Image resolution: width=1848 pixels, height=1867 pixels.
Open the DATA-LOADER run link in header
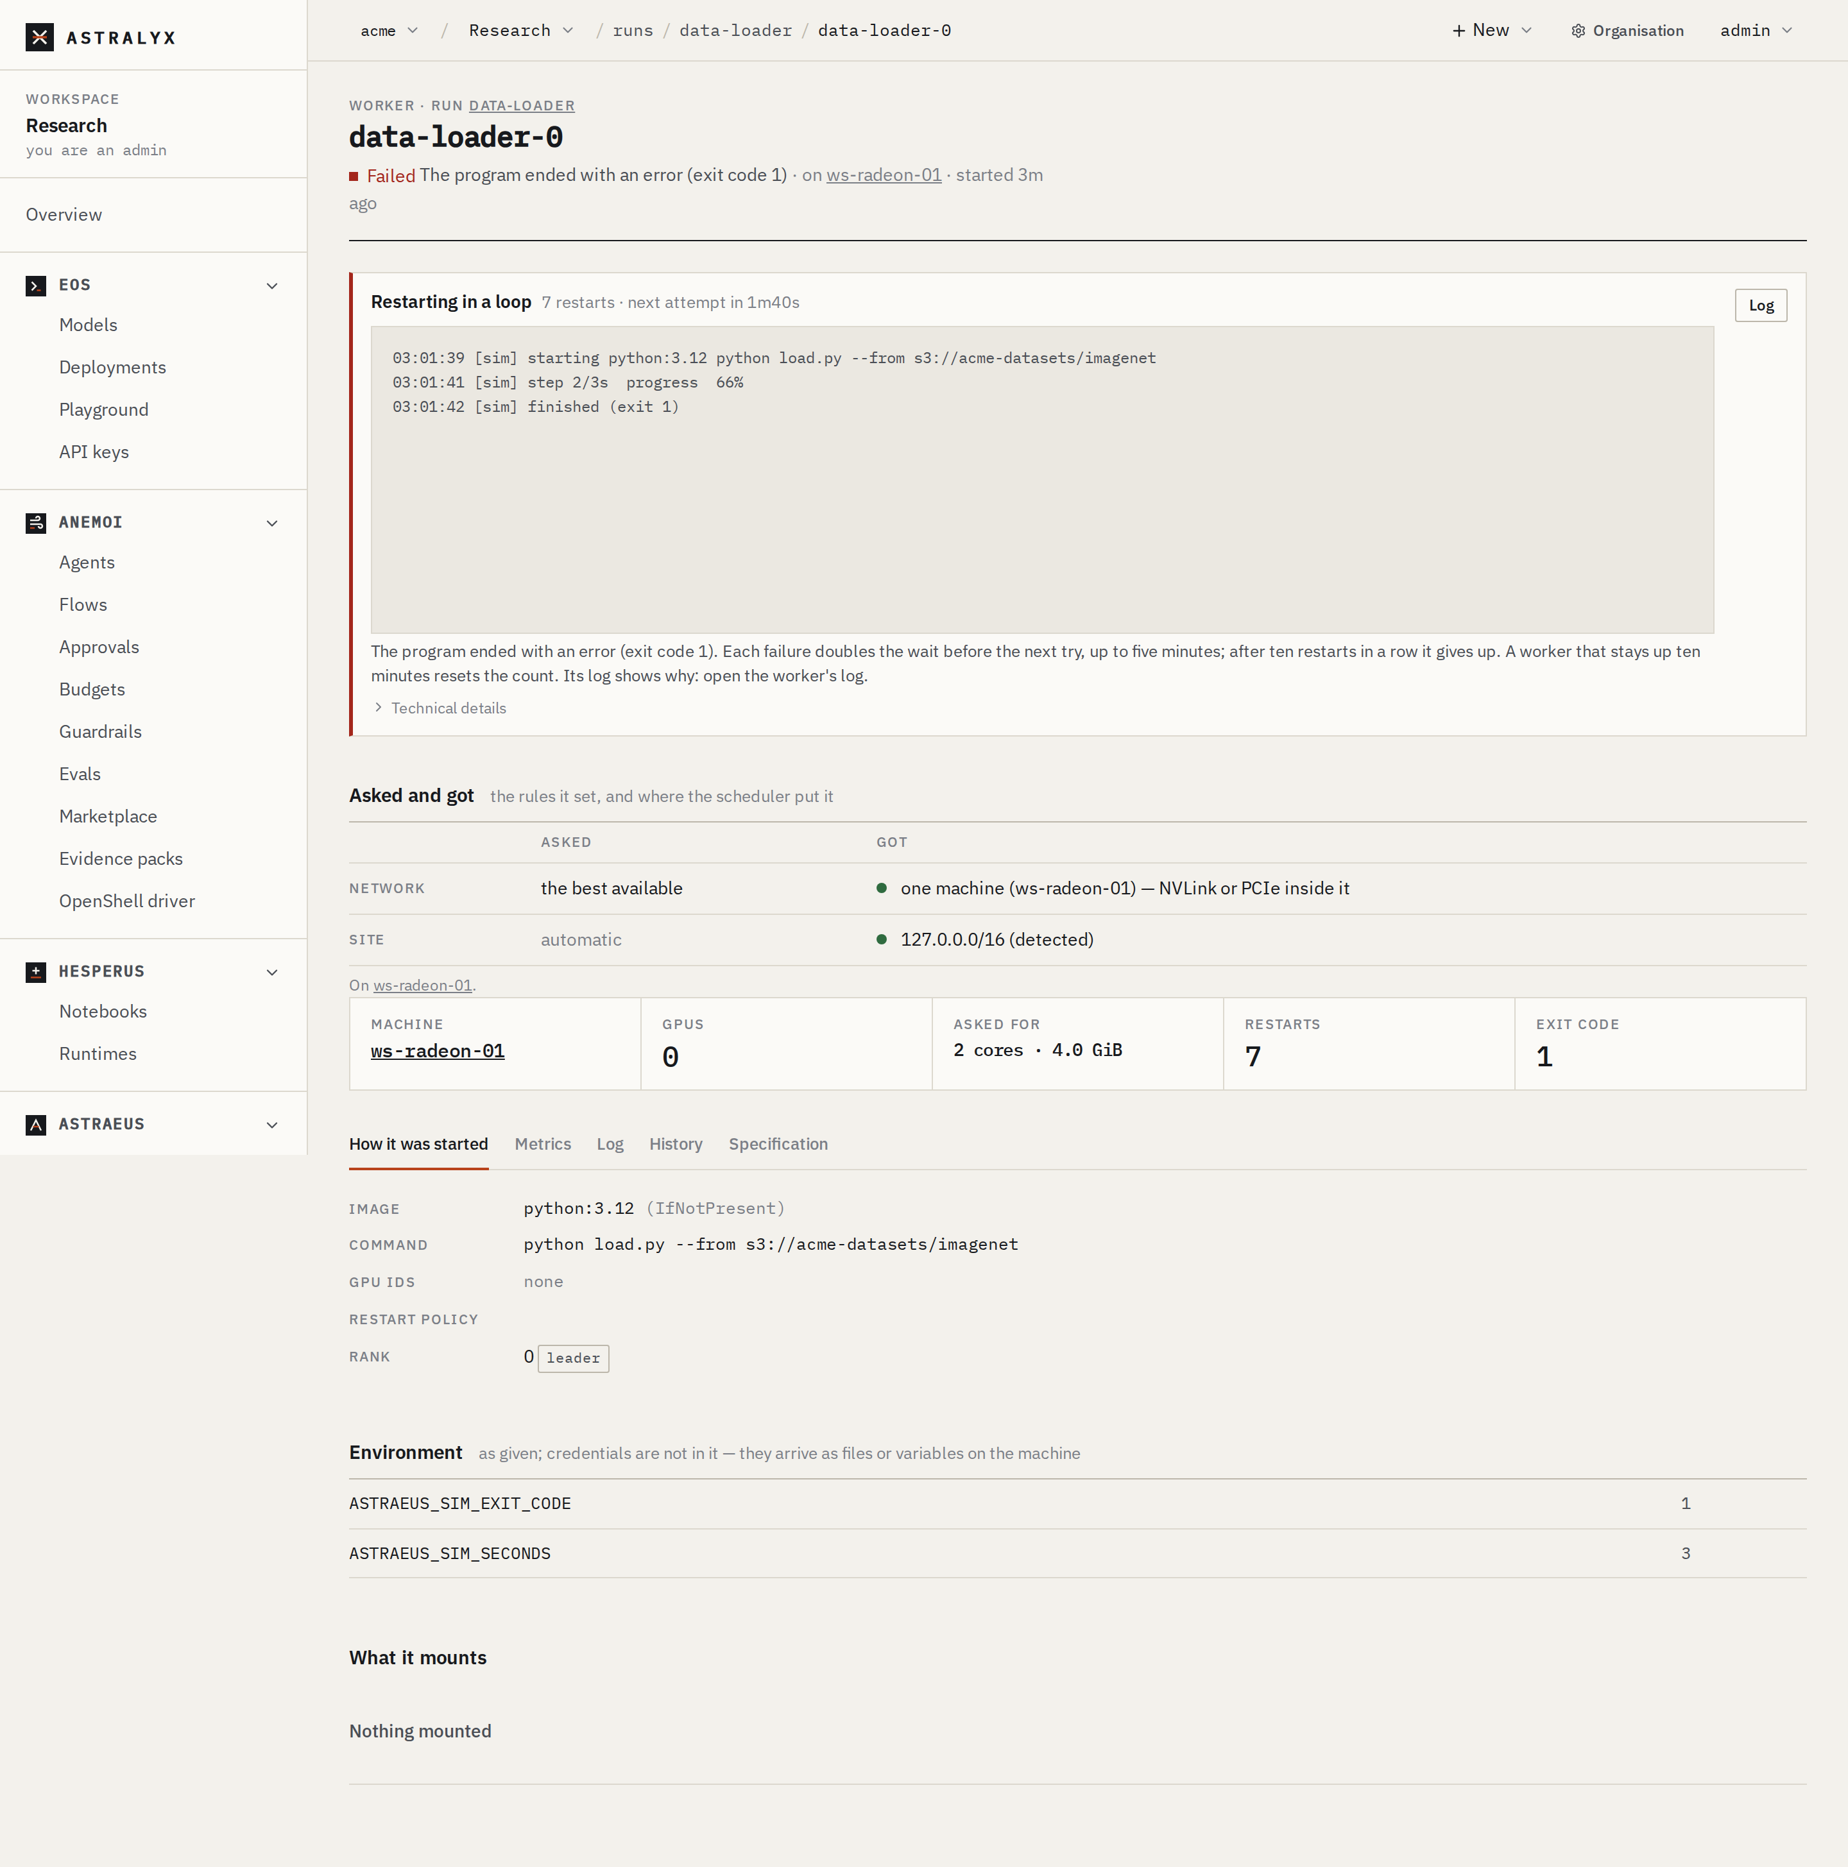pos(522,107)
